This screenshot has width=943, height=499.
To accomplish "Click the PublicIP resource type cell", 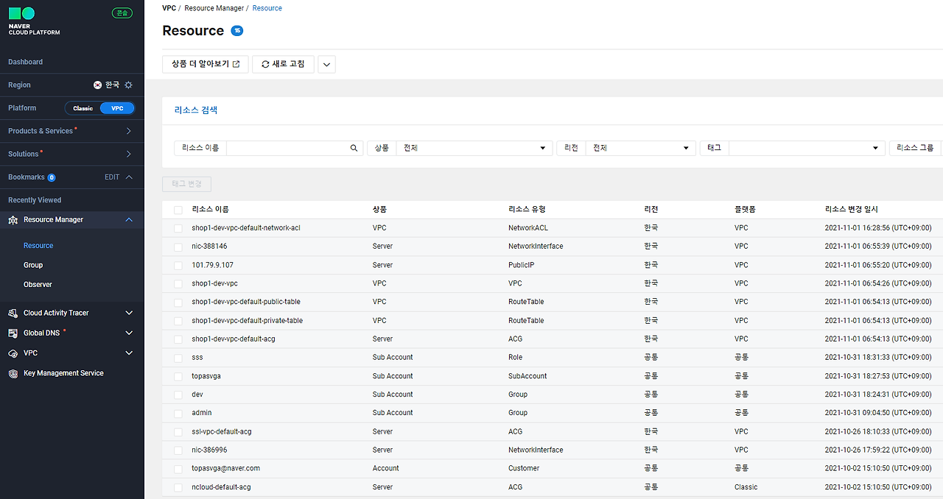I will (521, 265).
